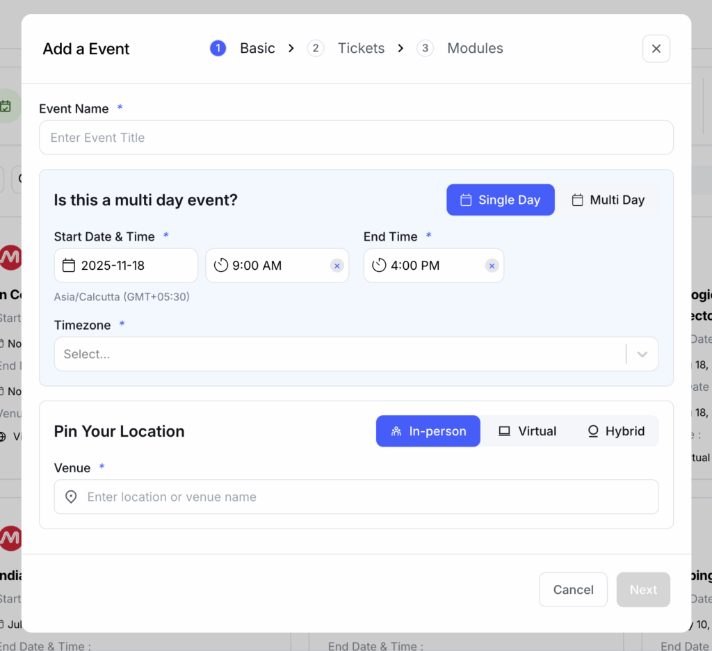Click the clock icon in the 4:00 PM end time field
The width and height of the screenshot is (712, 651).
379,265
